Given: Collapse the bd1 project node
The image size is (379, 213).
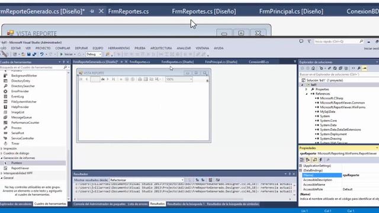Looking at the screenshot, I should click(302, 85).
